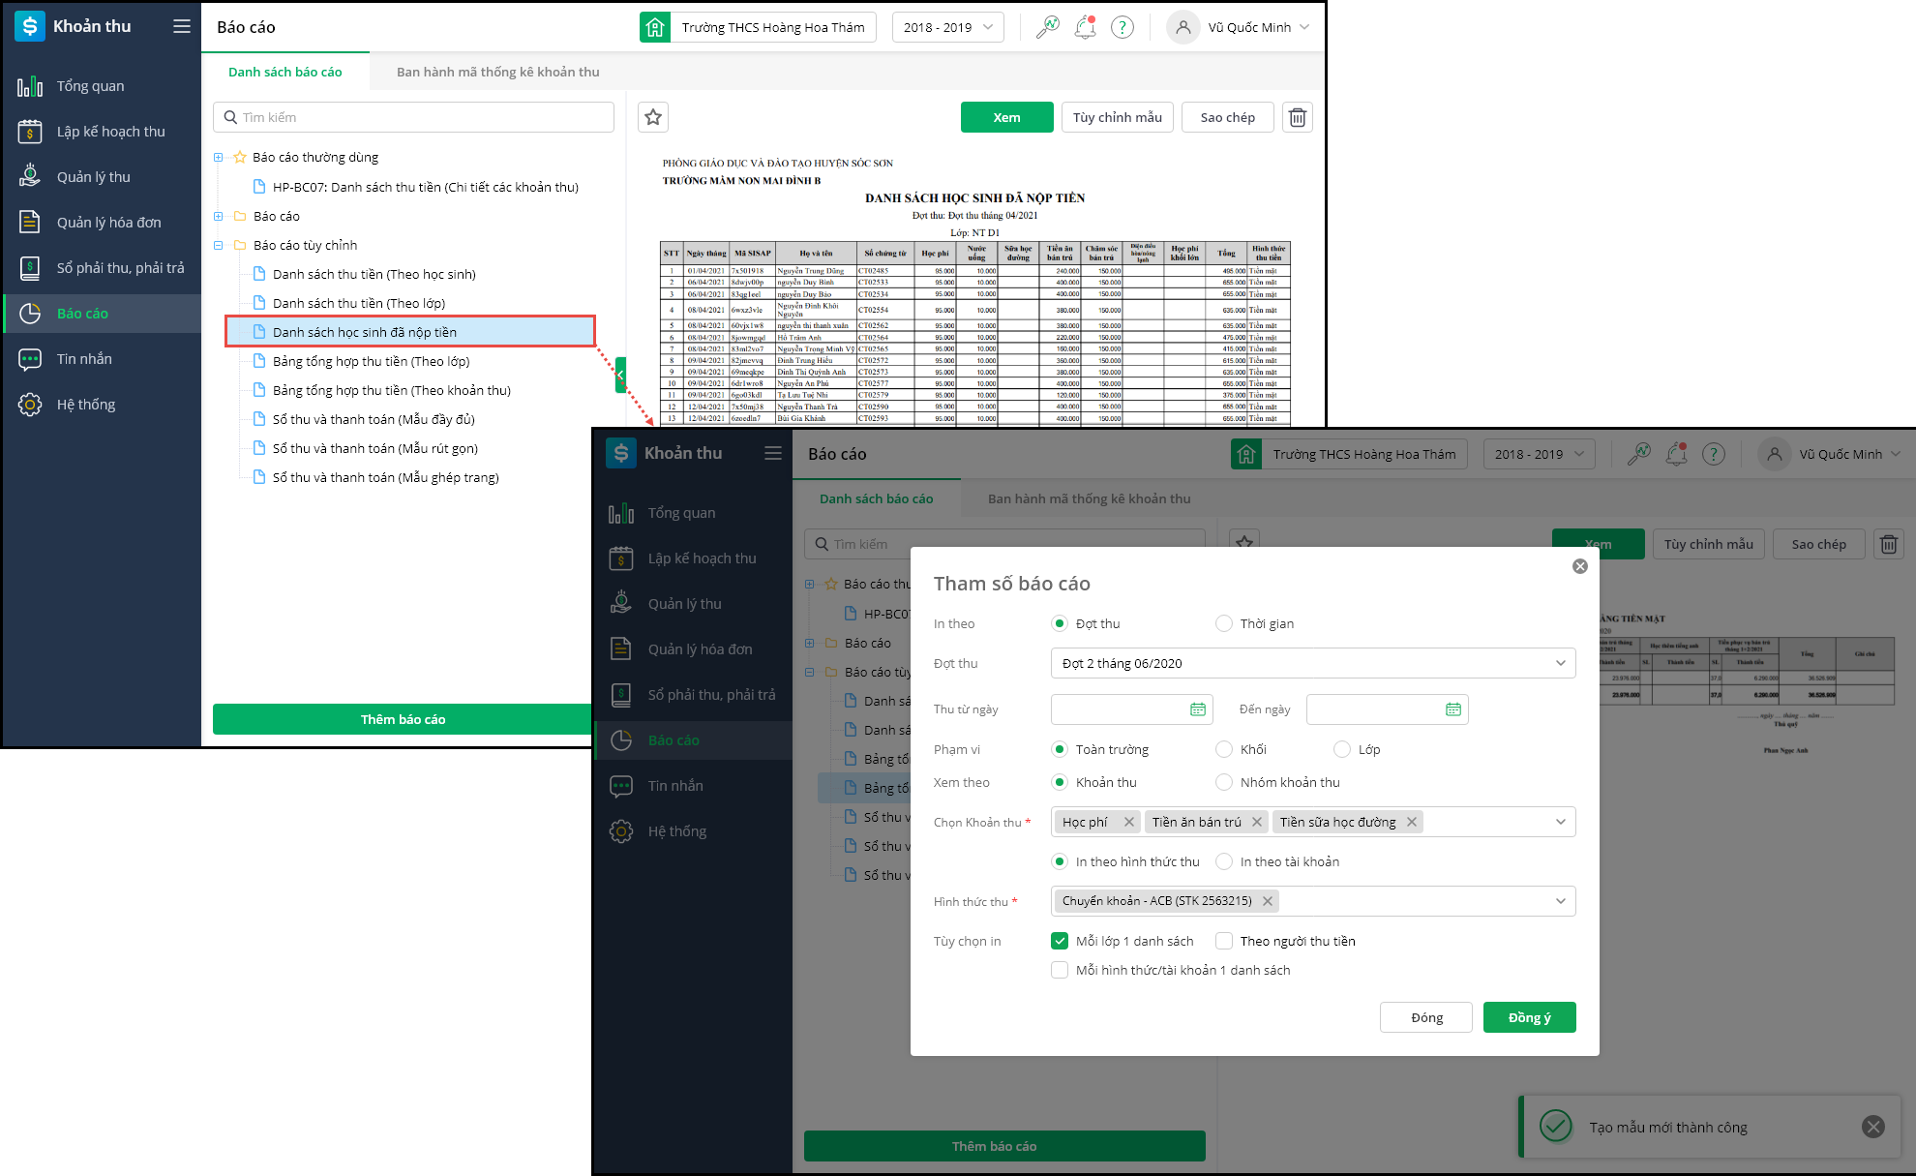Click the trash delete icon in top toolbar
This screenshot has height=1176, width=1916.
(x=1297, y=117)
